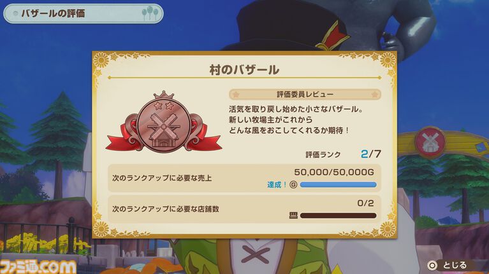
Task: Click the red windmill sign on the arch
Action: click(x=430, y=142)
